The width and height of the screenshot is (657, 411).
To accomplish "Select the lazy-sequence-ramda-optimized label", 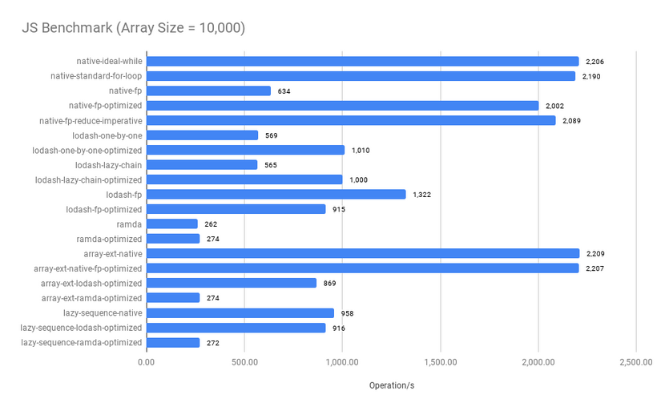I will point(82,342).
